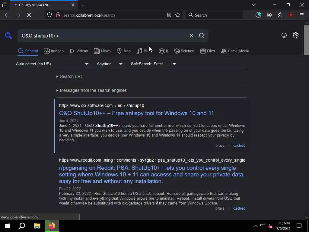This screenshot has width=309, height=232.
Task: Clear the search query with X icon
Action: 191,36
